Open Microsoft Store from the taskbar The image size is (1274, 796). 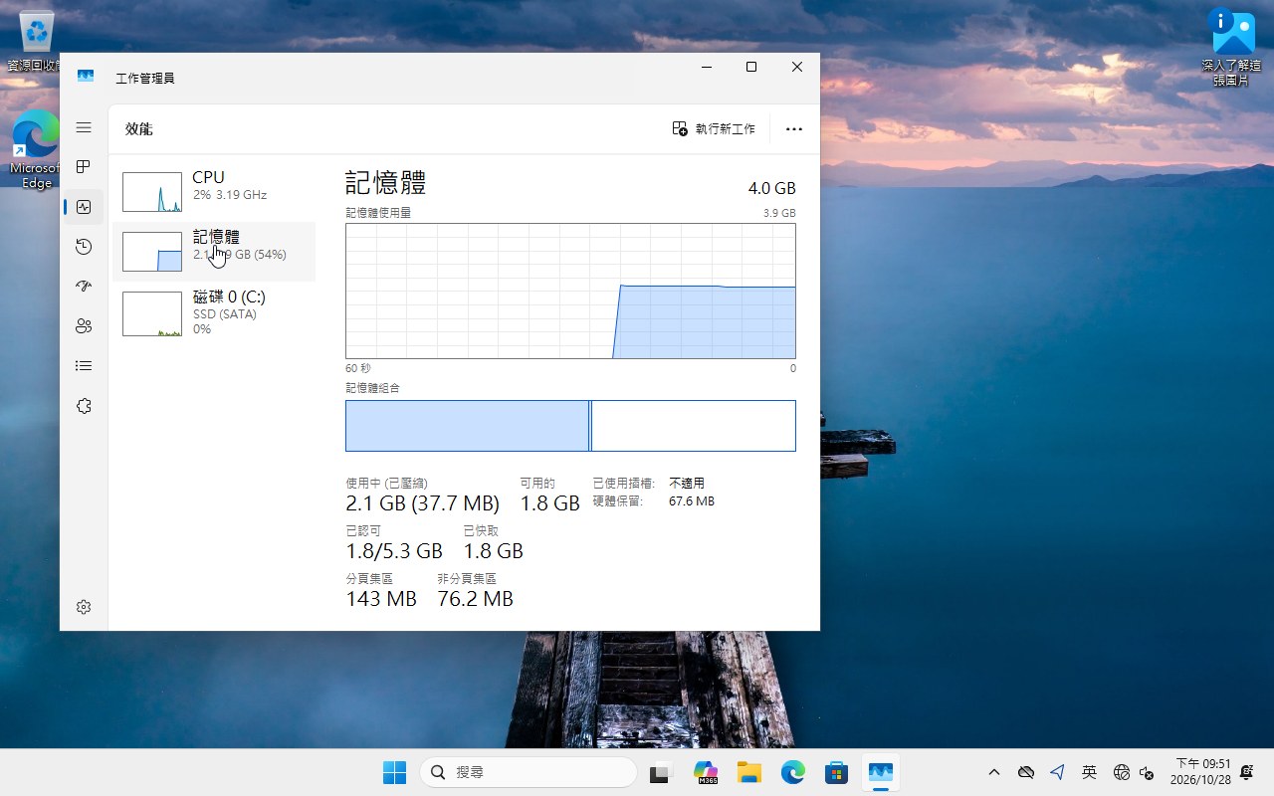(x=836, y=772)
